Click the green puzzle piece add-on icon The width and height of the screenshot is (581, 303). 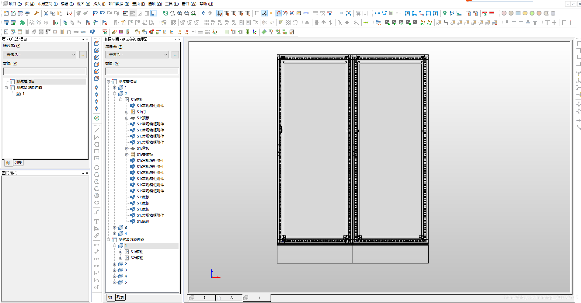pos(22,23)
